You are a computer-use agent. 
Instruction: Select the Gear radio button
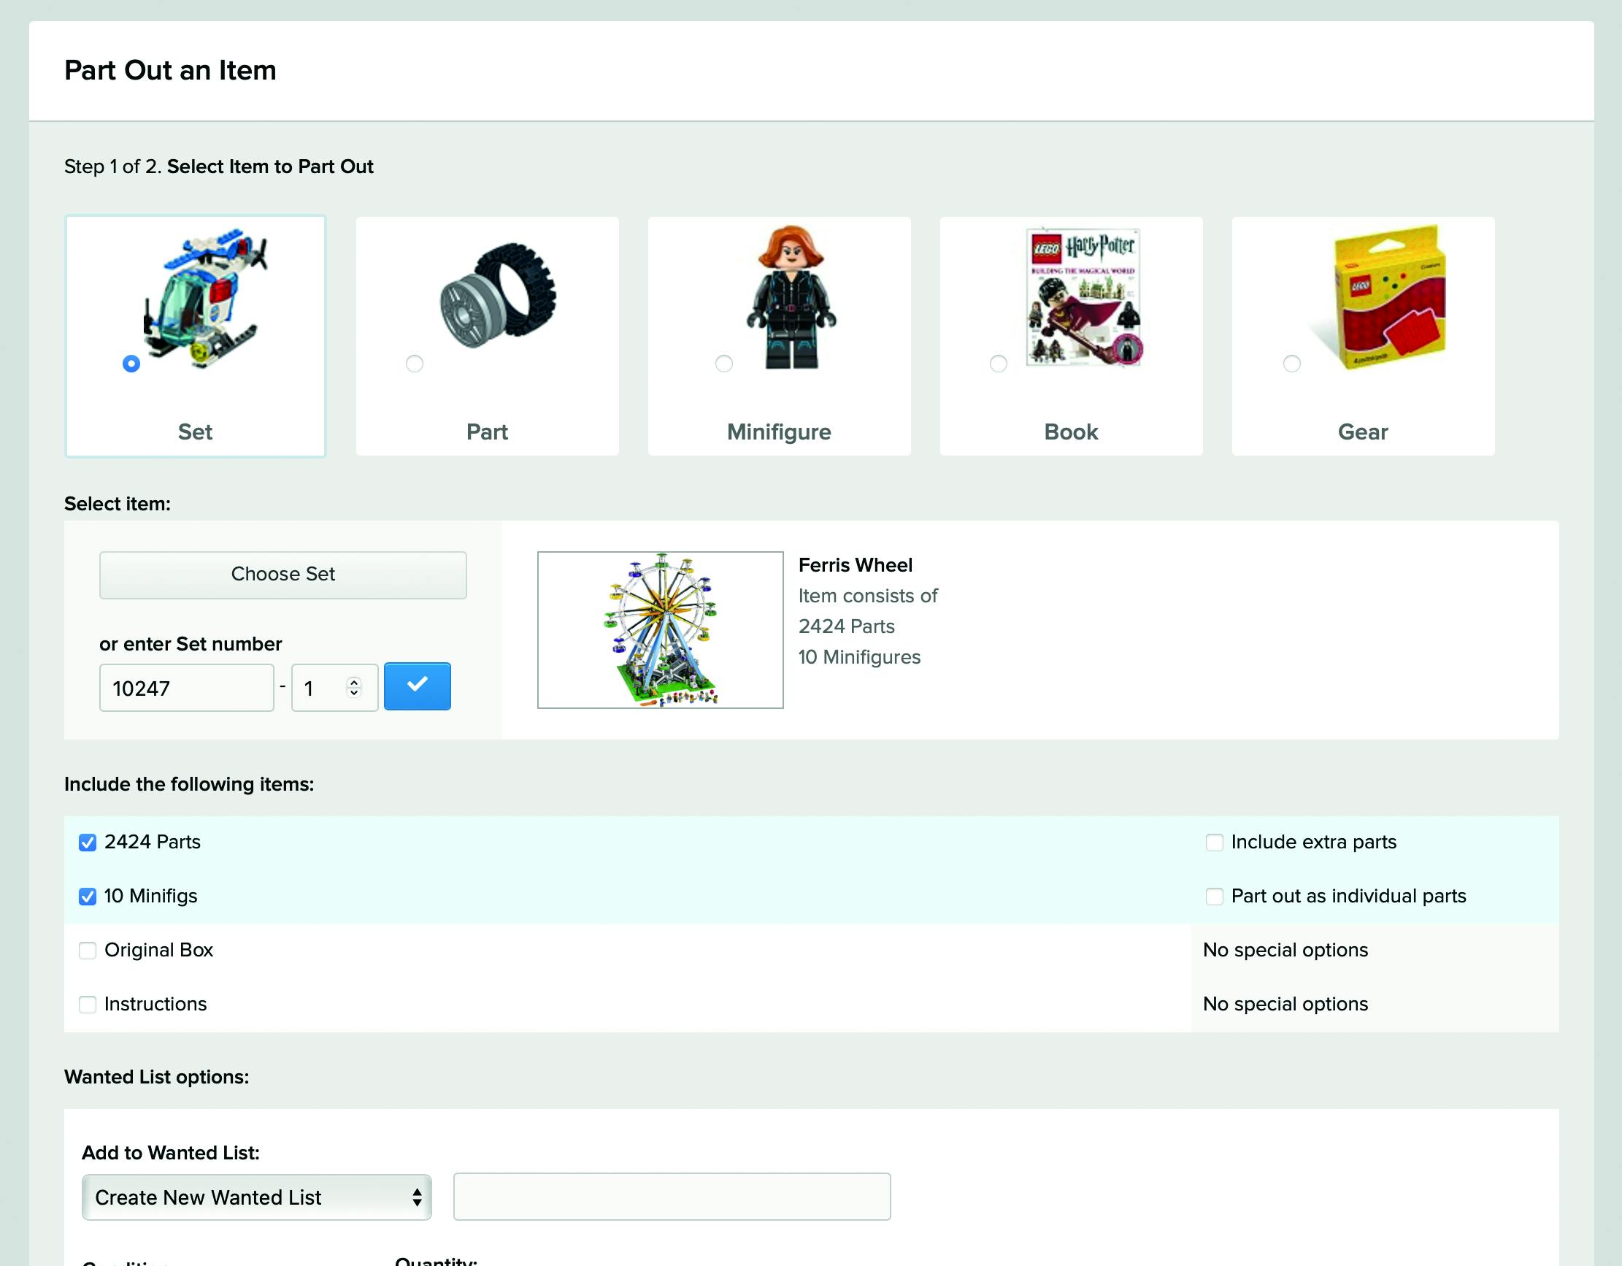pos(1291,364)
